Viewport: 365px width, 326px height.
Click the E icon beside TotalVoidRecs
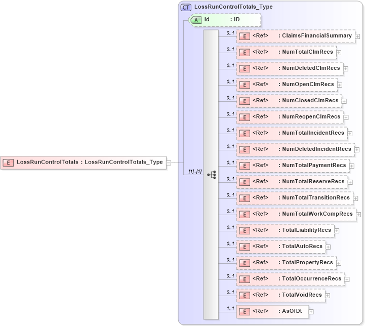245,295
